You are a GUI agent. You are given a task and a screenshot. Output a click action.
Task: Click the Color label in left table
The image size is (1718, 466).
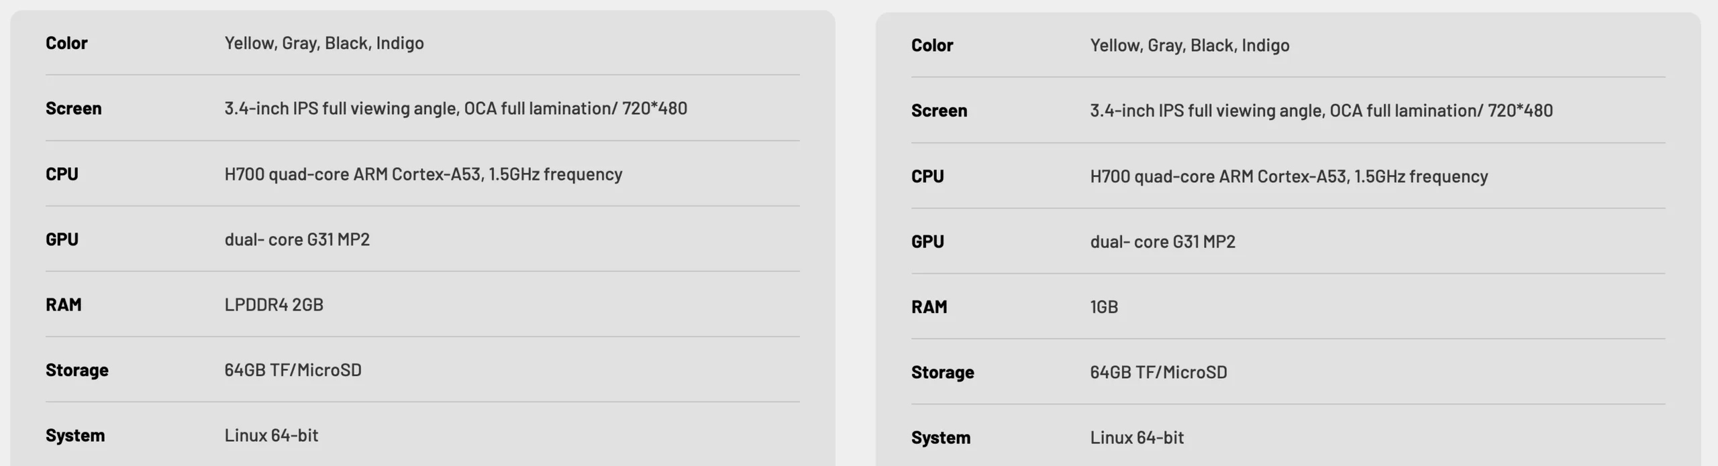66,43
